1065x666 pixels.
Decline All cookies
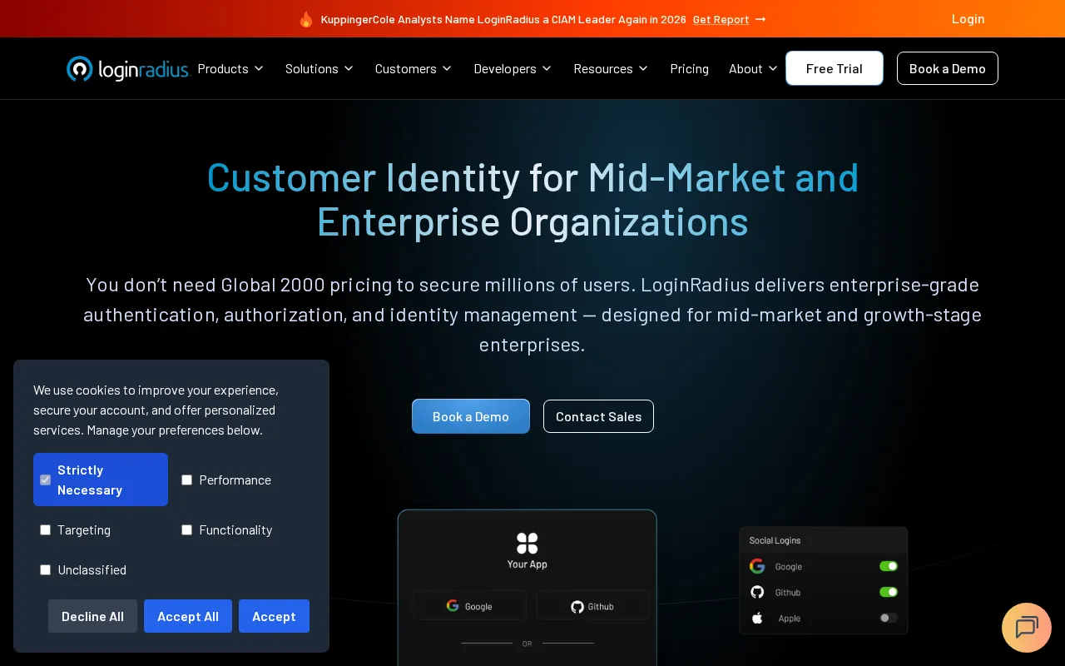[92, 616]
